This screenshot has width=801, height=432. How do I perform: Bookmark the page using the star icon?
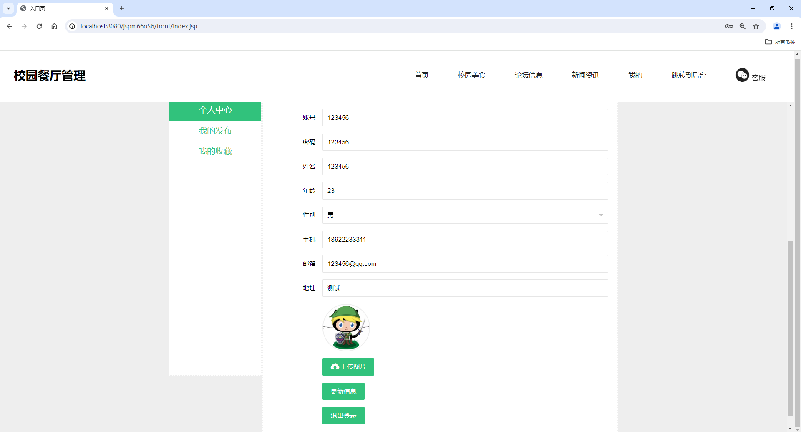coord(756,26)
